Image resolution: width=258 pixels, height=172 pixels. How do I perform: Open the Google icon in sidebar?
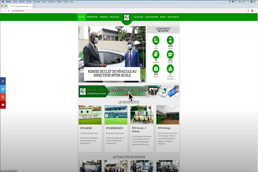[x=3, y=97]
